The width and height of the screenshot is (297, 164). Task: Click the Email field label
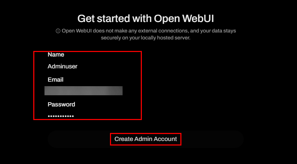click(55, 80)
